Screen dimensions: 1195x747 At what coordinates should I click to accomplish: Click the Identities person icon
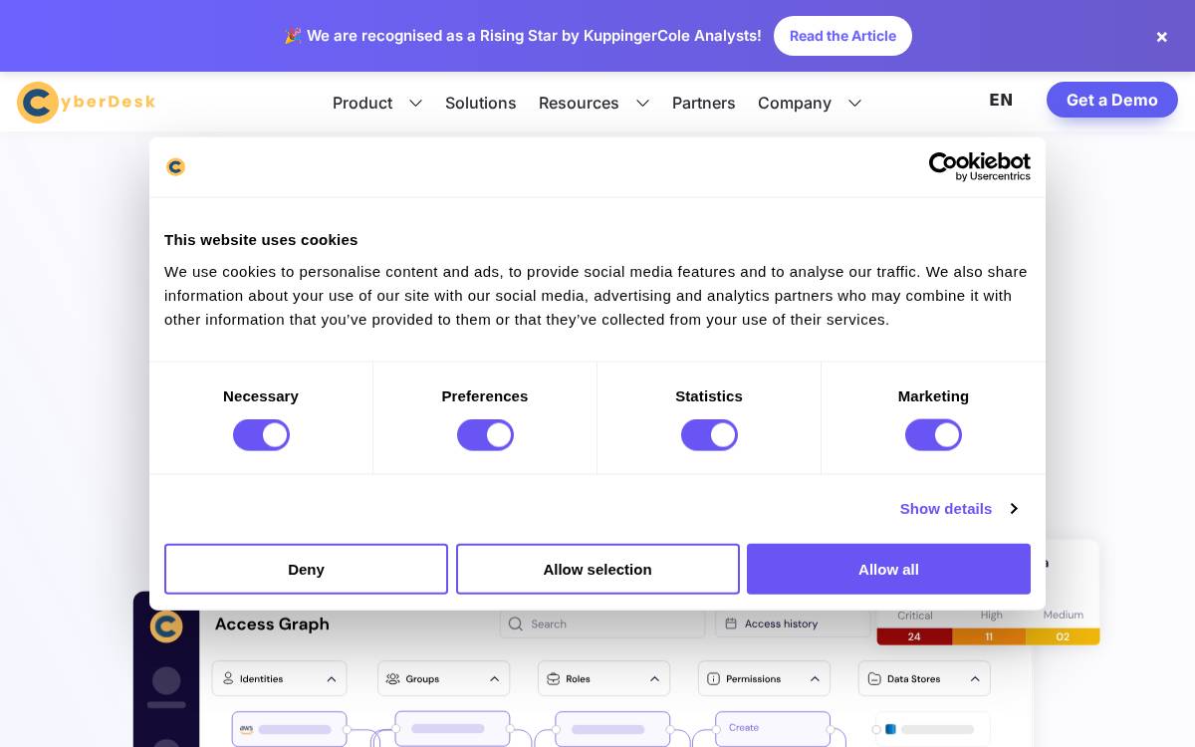click(228, 678)
